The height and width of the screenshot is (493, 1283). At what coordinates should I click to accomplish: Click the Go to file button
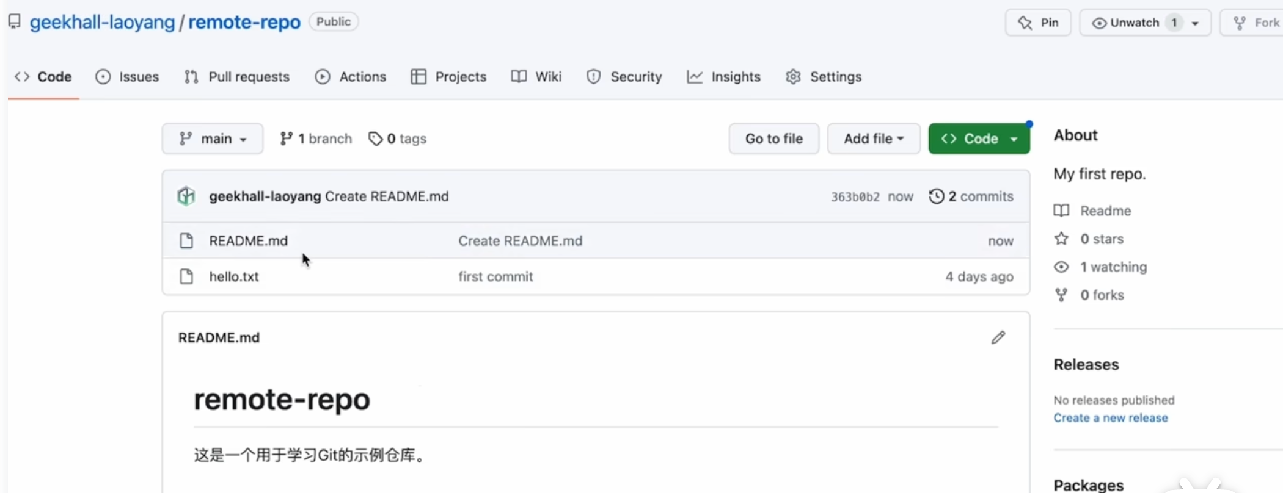[x=773, y=139]
